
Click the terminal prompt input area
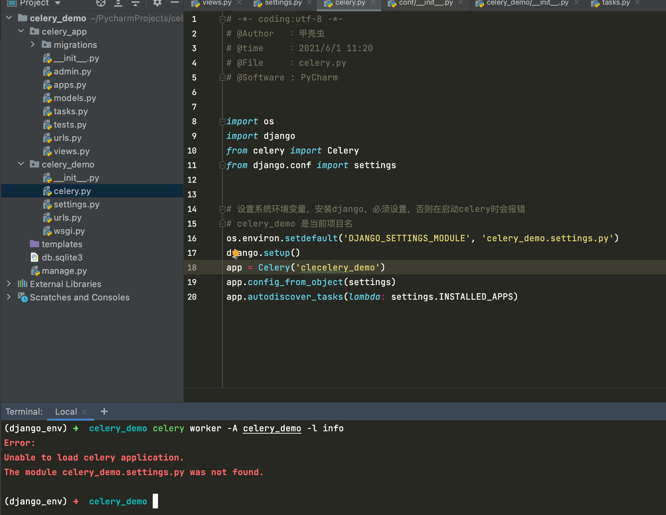pos(155,501)
